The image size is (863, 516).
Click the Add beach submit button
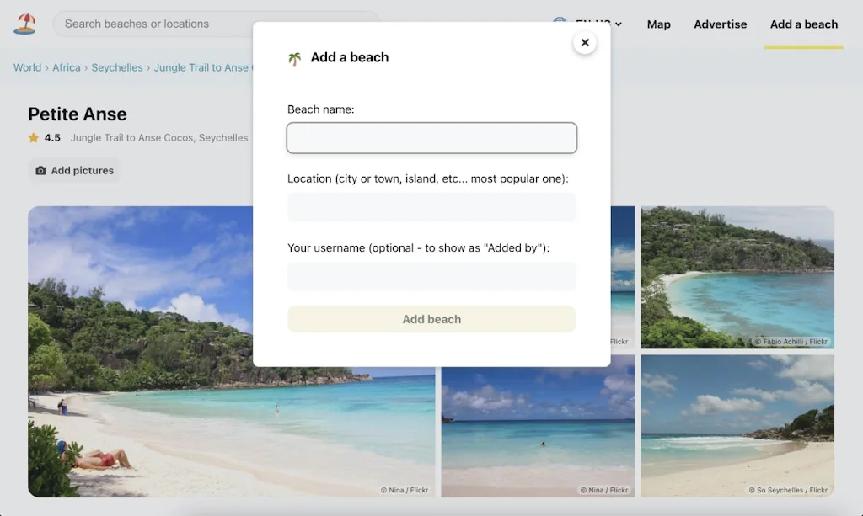click(431, 319)
